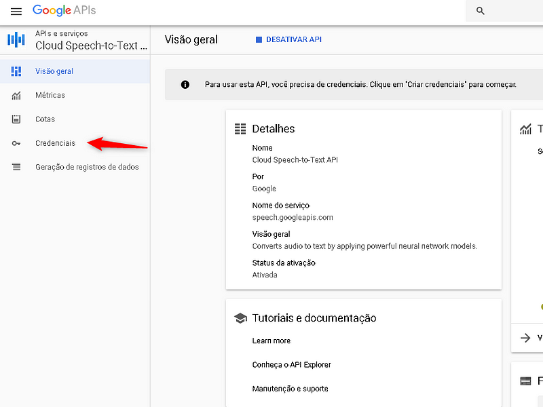Click the Cloud Speech-to-Text sidebar title
543x407 pixels.
(91, 45)
